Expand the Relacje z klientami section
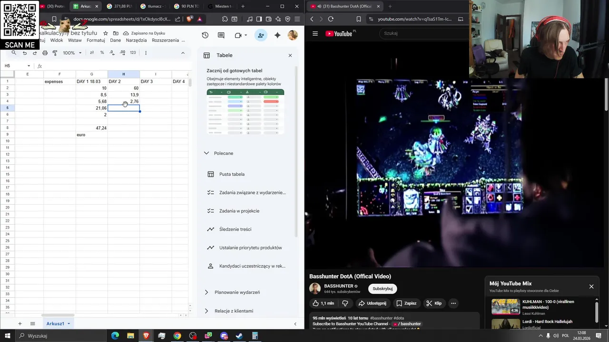The image size is (609, 342). [206, 311]
